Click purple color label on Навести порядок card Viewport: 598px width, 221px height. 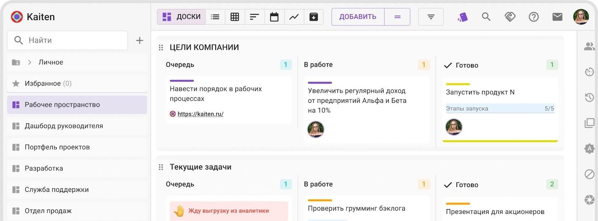[x=182, y=80]
